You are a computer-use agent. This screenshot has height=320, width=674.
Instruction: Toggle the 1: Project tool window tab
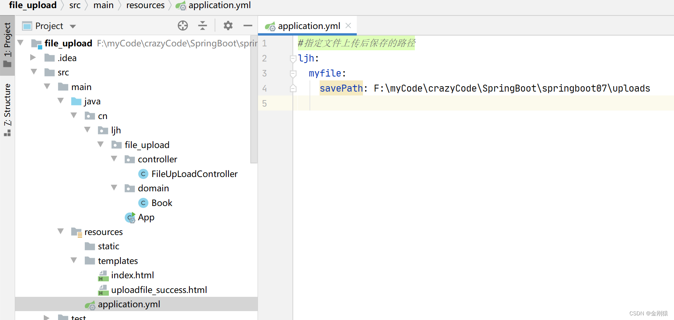pos(7,45)
